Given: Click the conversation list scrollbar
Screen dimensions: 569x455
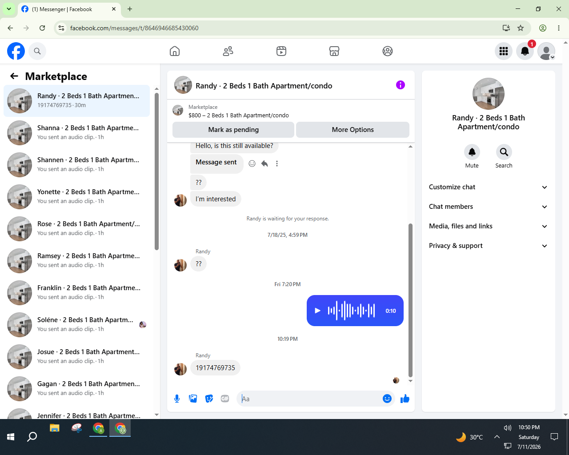Looking at the screenshot, I should (x=156, y=171).
